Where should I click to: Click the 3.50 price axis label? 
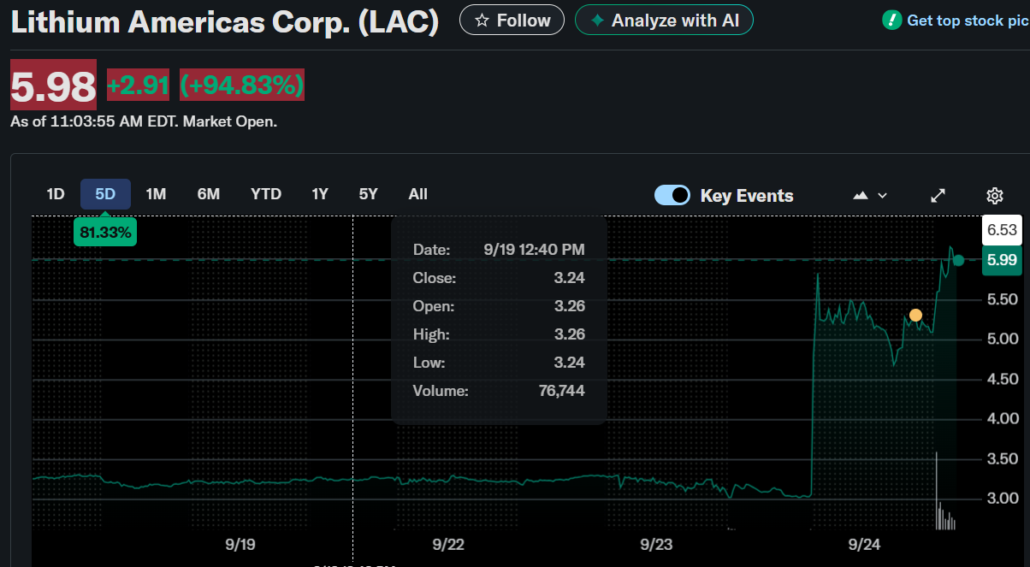tap(1002, 459)
